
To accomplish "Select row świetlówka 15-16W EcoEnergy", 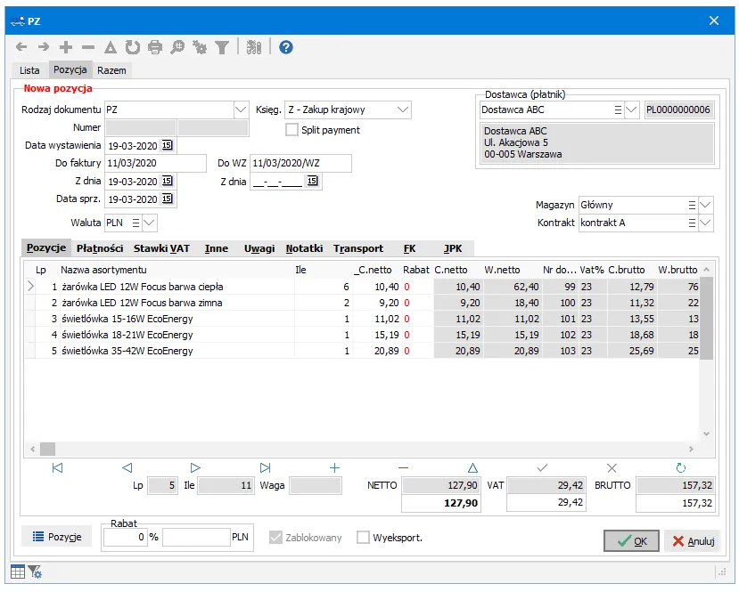I will coord(362,319).
